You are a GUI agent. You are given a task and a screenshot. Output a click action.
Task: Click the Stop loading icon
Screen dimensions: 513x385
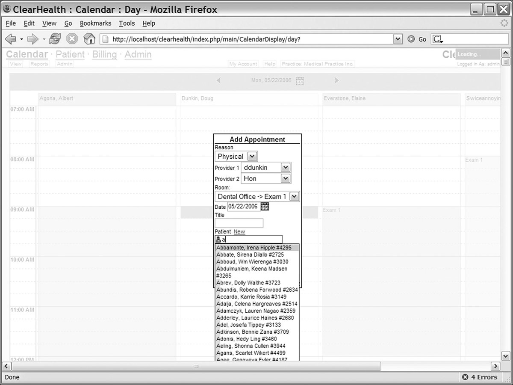(x=72, y=39)
